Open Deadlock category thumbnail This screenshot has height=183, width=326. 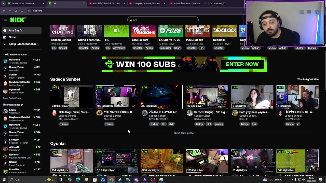[x=225, y=31]
